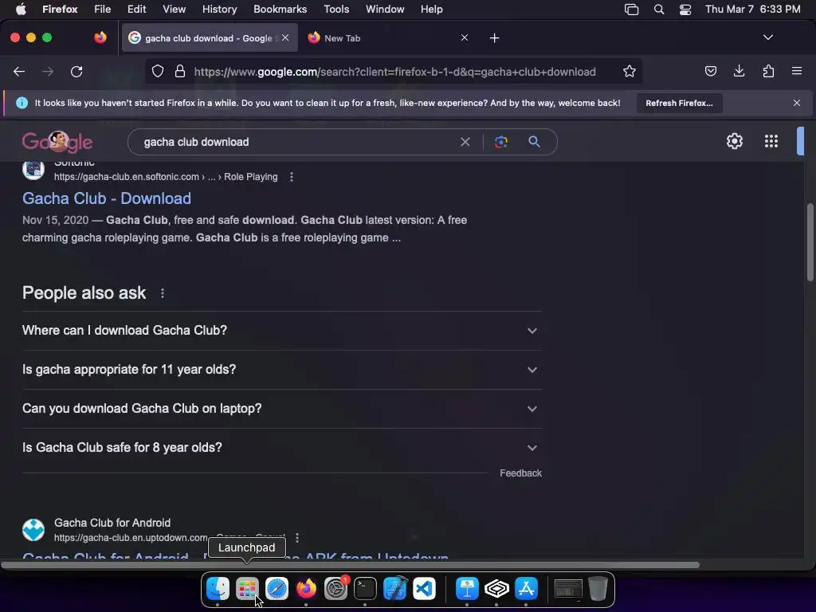Expand "Is gacha appropriate for 11 year olds?"
816x612 pixels.
point(281,370)
